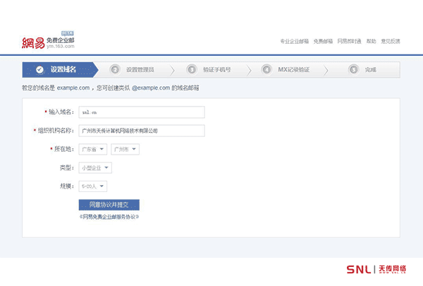Select the 完成 step label
Viewport: 423px width, 286px height.
pyautogui.click(x=370, y=70)
